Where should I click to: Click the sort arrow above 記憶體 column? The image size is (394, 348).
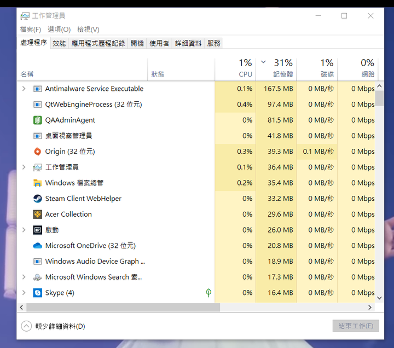[x=263, y=62]
